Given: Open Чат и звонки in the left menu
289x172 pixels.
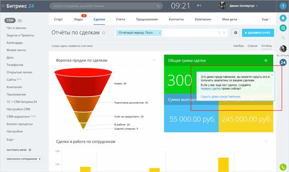Looking at the screenshot, I should click(16, 28).
